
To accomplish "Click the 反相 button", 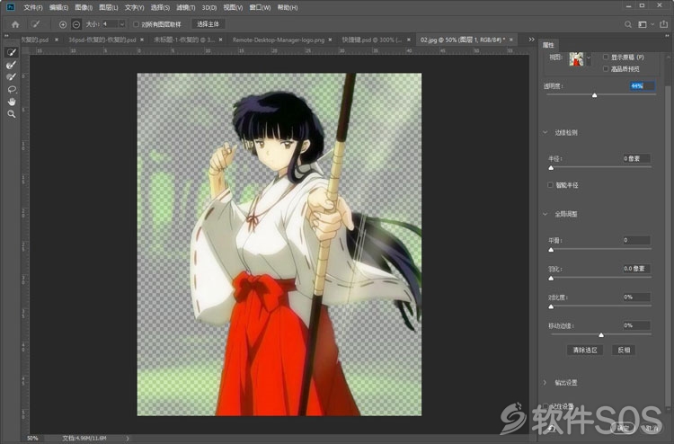I will coord(624,350).
